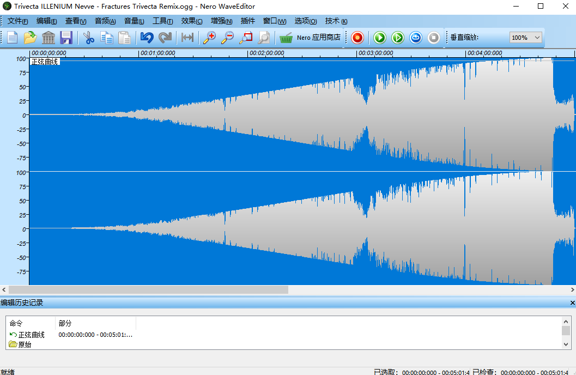Viewport: 576px width, 375px height.
Task: Click the horizontal scrollbar thumb under waveform
Action: tap(148, 290)
